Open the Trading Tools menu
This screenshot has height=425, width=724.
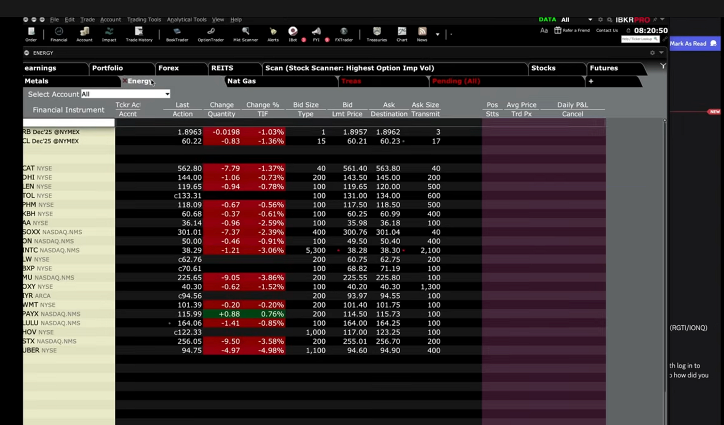coord(144,20)
